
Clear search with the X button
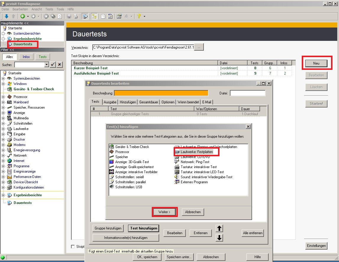(59, 65)
